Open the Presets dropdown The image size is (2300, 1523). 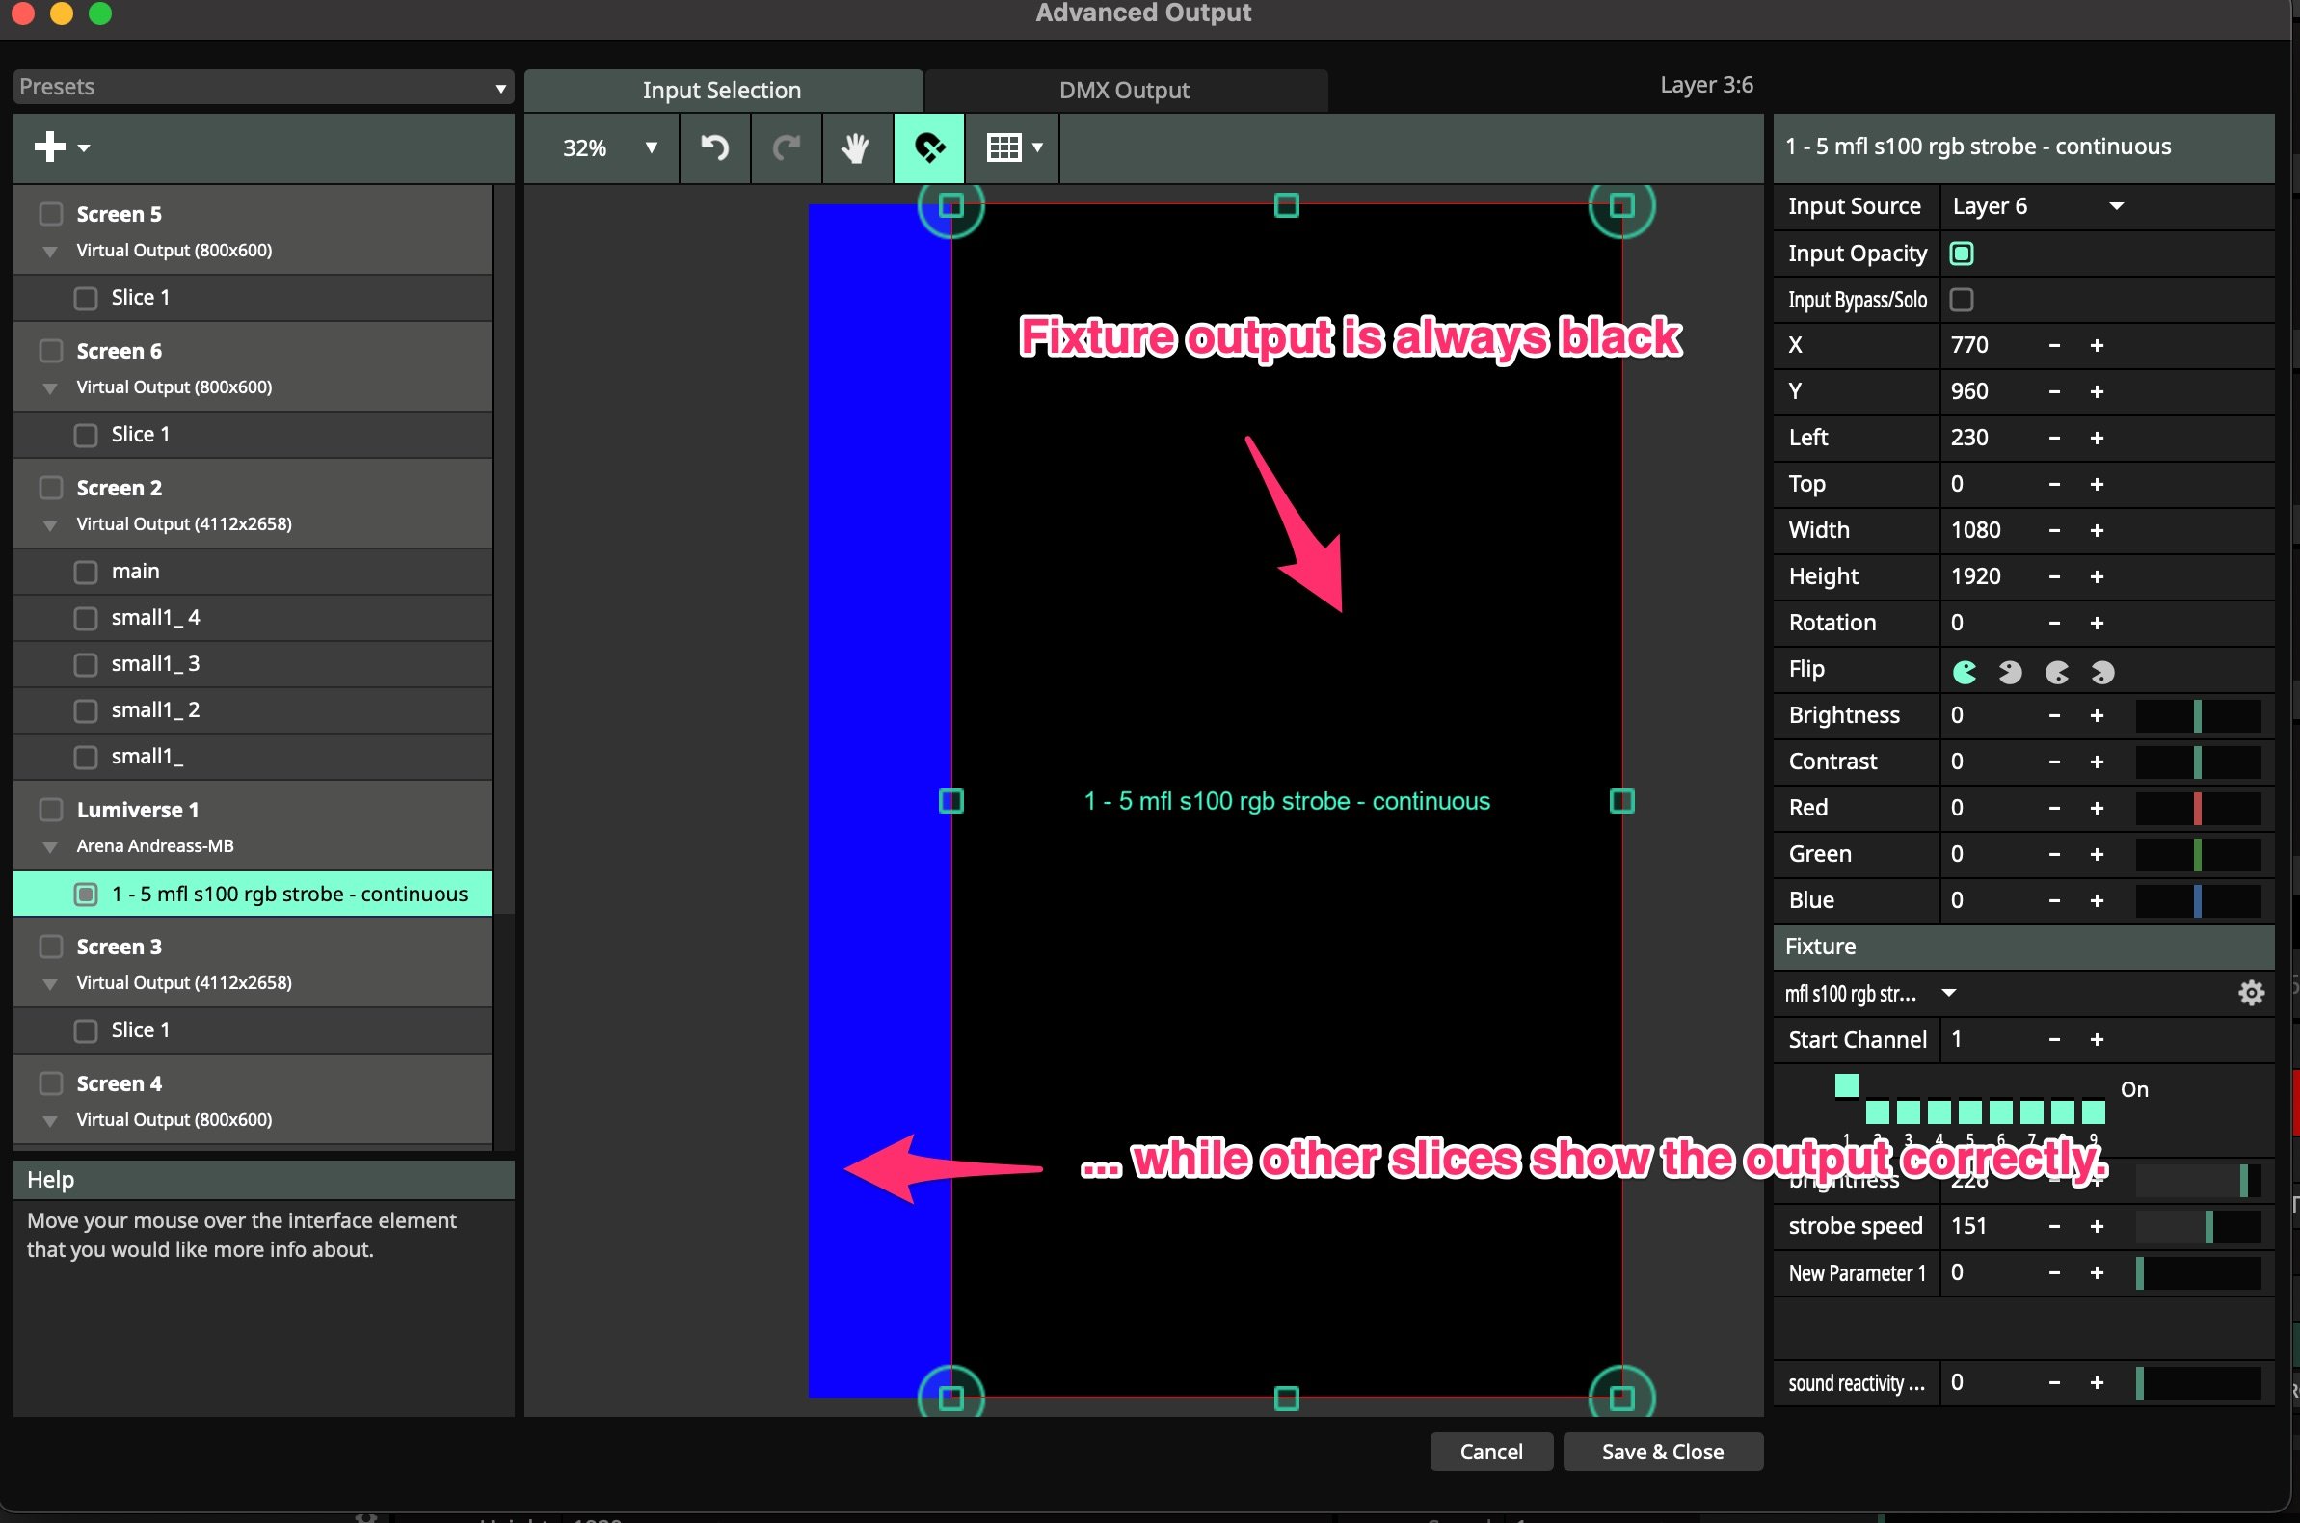coord(262,87)
